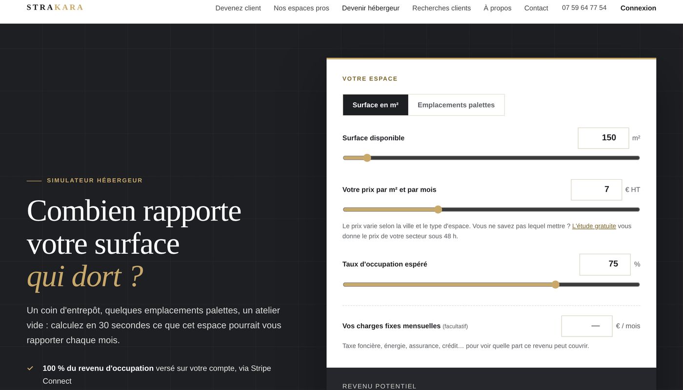Click the REVENU POTENTIEL heading
This screenshot has width=683, height=390.
point(380,386)
